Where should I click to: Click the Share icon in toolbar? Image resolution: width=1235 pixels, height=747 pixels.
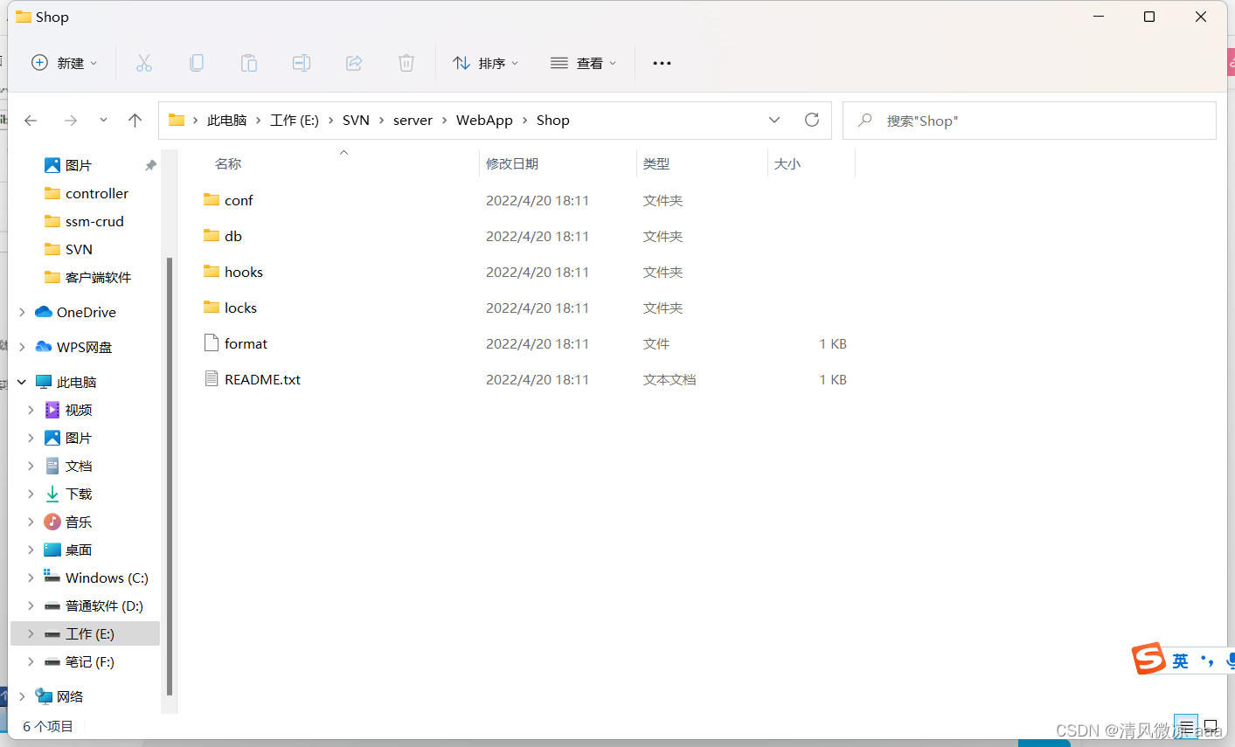[x=354, y=63]
